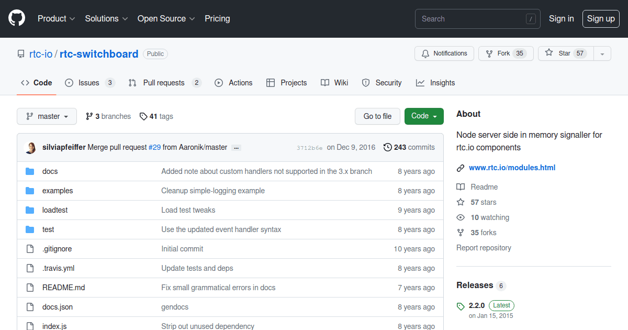Screen dimensions: 628x330
Task: Open the master branch dropdown
Action: tap(47, 116)
